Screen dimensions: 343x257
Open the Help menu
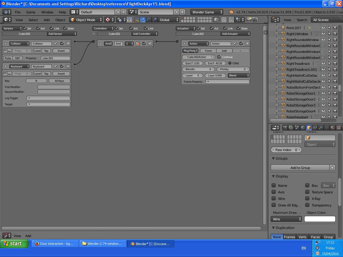pos(62,12)
